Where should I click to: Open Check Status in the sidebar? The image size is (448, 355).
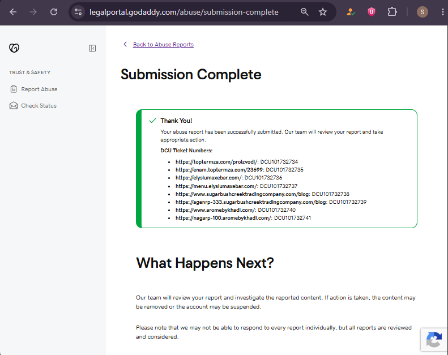coord(39,106)
